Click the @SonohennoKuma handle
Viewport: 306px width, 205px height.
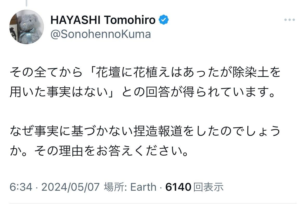point(101,34)
